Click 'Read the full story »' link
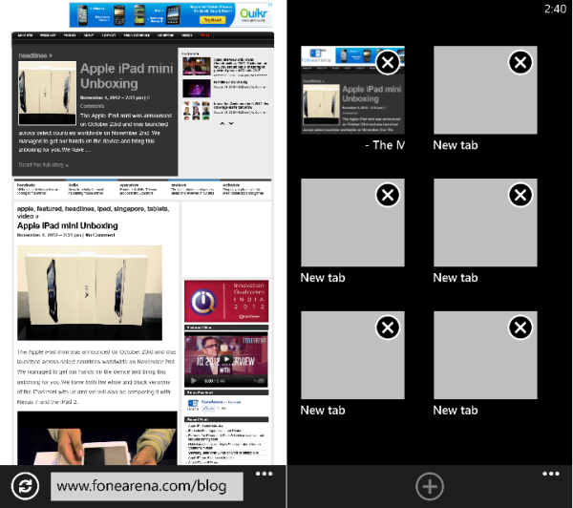573x508 pixels. [44, 165]
